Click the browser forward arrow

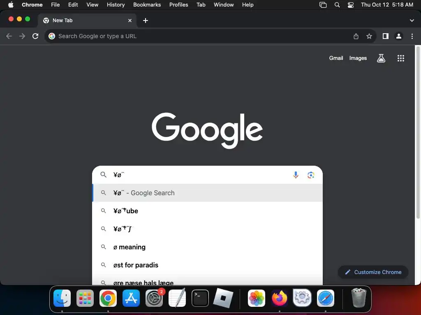coord(22,36)
